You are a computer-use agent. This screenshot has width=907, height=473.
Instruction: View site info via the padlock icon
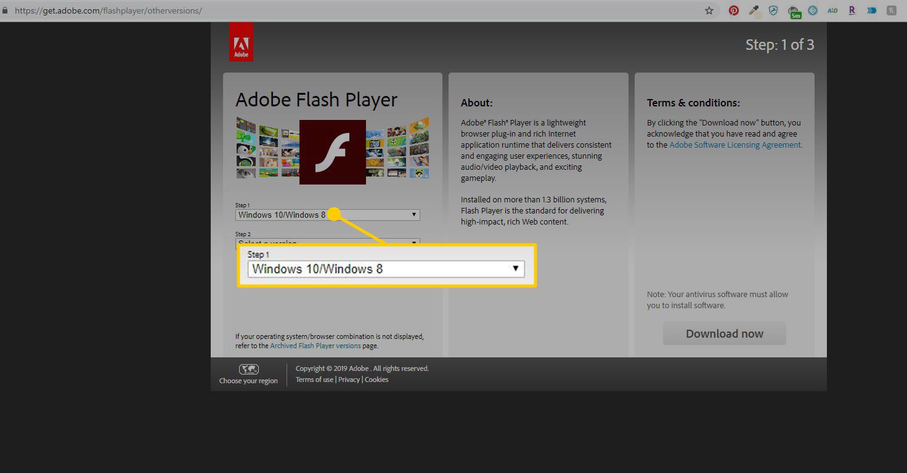coord(6,10)
